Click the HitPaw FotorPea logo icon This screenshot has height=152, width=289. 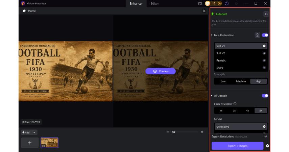tap(23, 3)
